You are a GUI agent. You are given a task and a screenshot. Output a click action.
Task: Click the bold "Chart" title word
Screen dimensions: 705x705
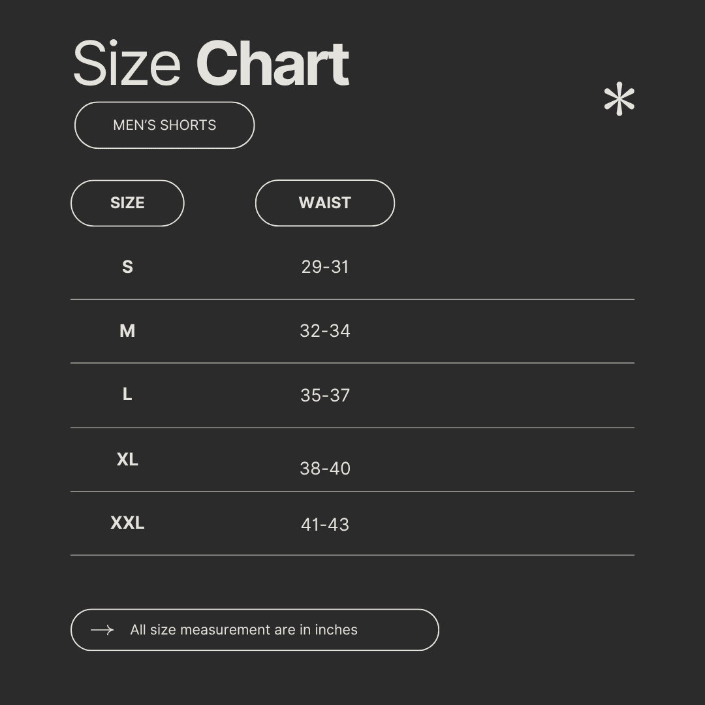(272, 64)
